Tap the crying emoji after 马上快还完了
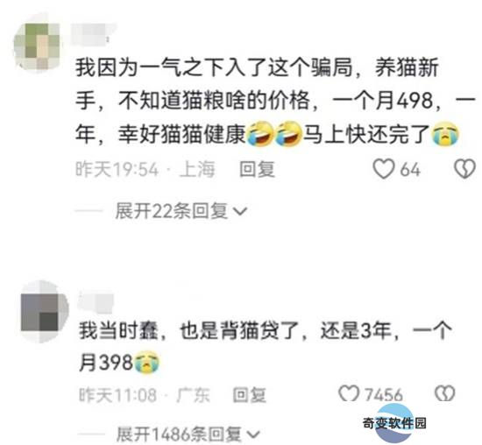482x445 pixels. click(x=445, y=134)
